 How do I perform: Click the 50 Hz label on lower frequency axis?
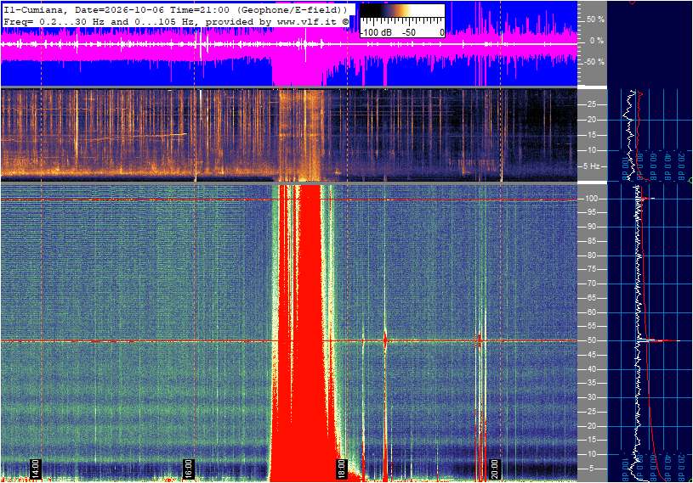coord(591,340)
